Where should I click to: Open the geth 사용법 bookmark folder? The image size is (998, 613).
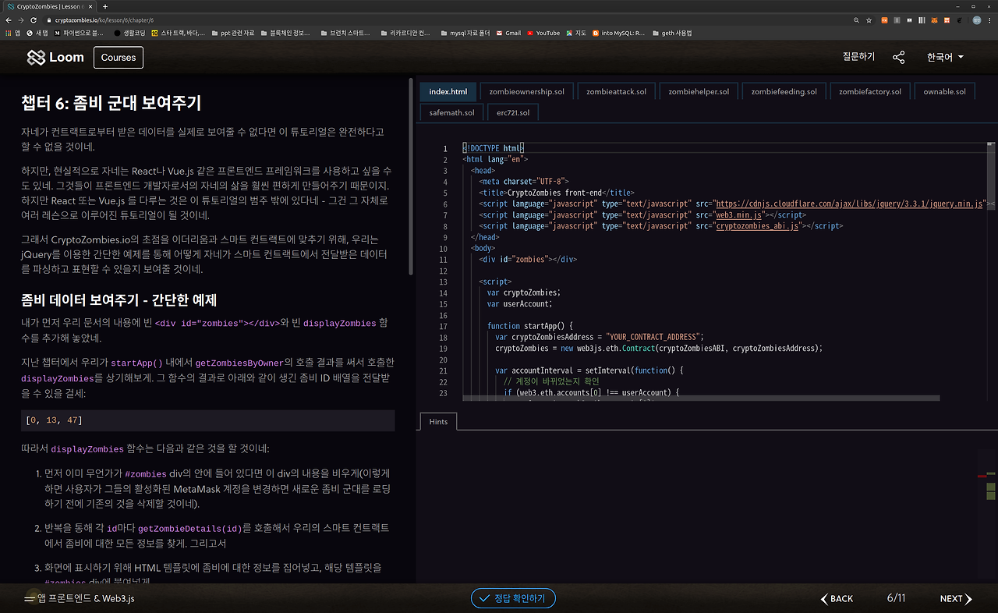pyautogui.click(x=672, y=33)
